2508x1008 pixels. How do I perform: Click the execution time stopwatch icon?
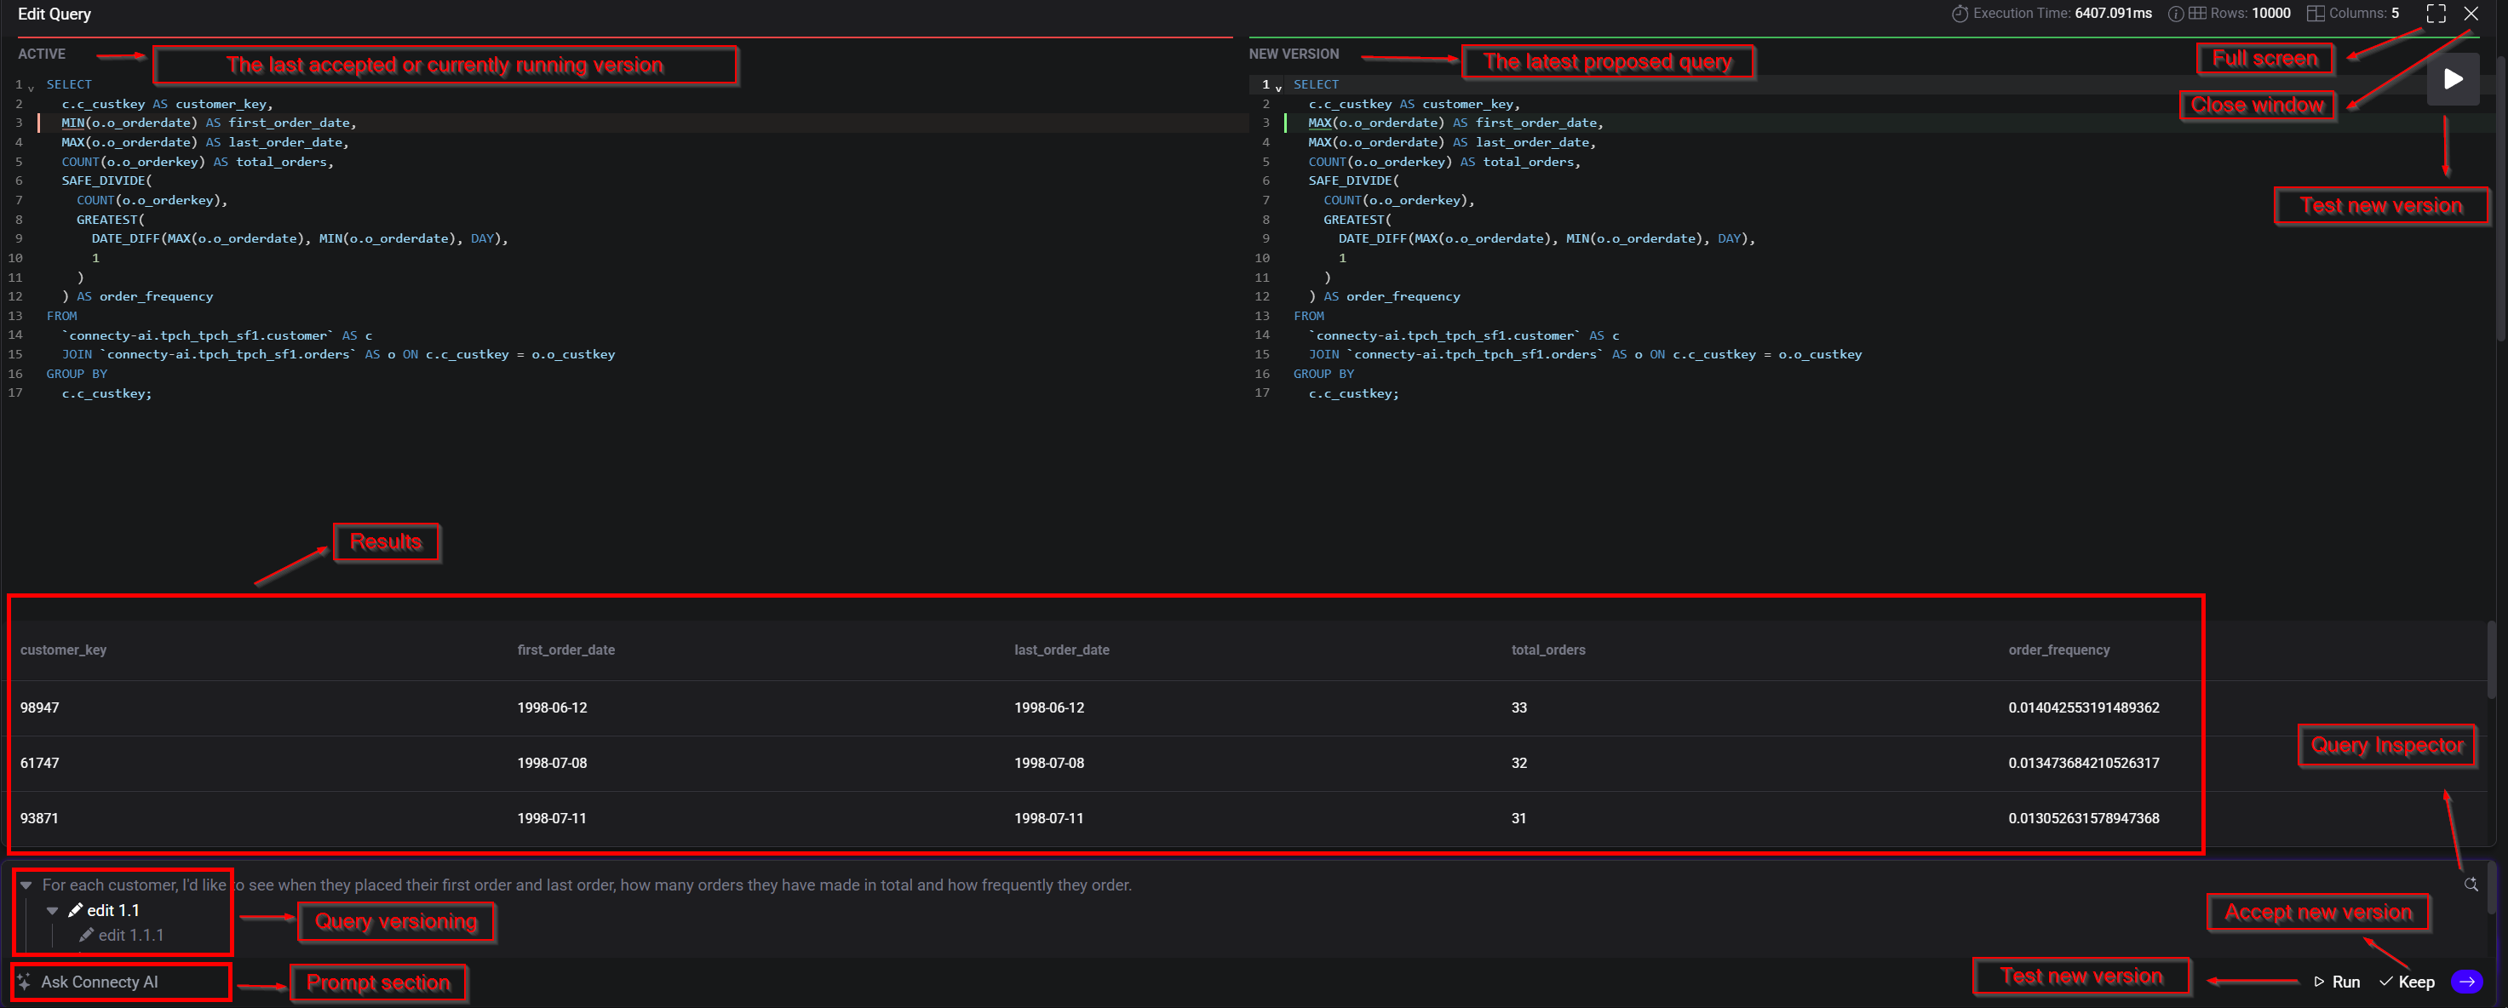(x=1960, y=14)
